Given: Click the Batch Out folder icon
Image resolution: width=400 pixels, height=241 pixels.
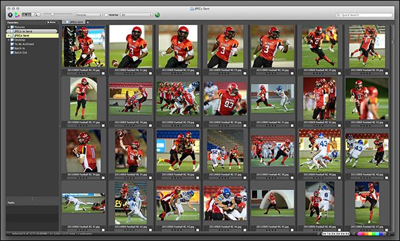Looking at the screenshot, I should 12,53.
